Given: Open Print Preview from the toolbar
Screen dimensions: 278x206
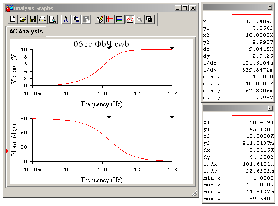Looking at the screenshot, I should pos(53,19).
